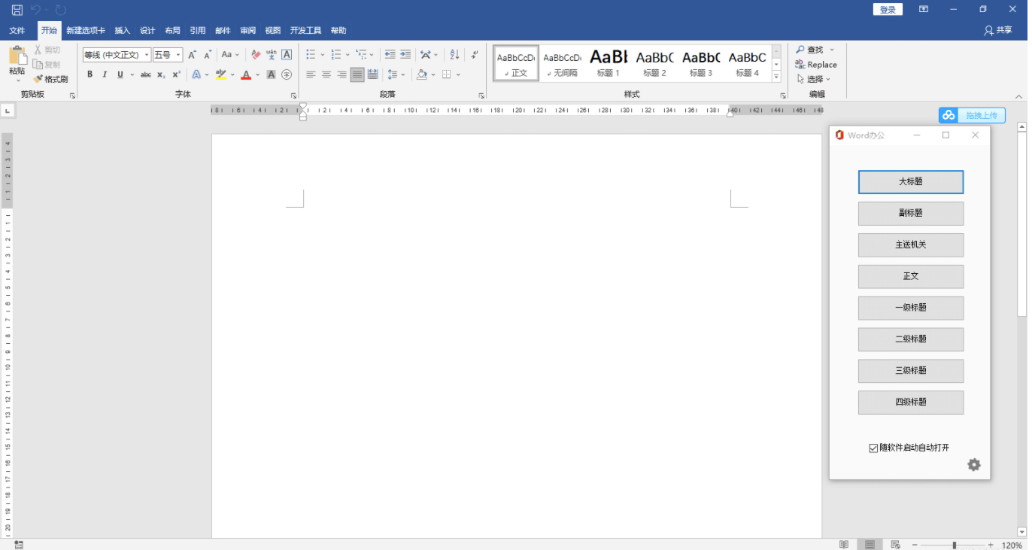Click the Save icon in title bar
The width and height of the screenshot is (1032, 550).
point(17,10)
